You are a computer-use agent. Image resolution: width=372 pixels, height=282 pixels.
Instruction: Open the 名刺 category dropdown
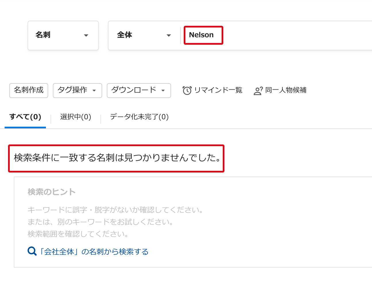click(63, 35)
